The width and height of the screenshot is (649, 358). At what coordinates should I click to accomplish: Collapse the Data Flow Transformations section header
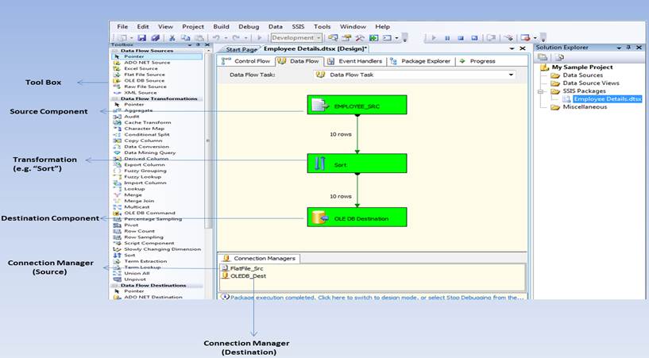(x=157, y=98)
